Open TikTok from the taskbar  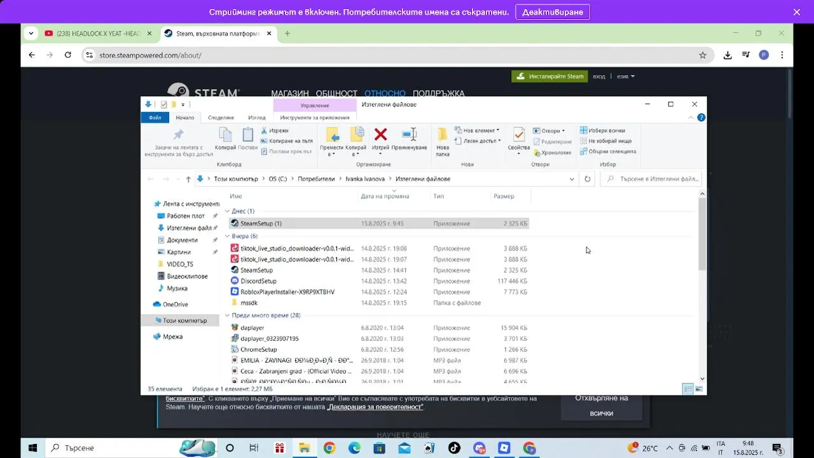pyautogui.click(x=454, y=448)
